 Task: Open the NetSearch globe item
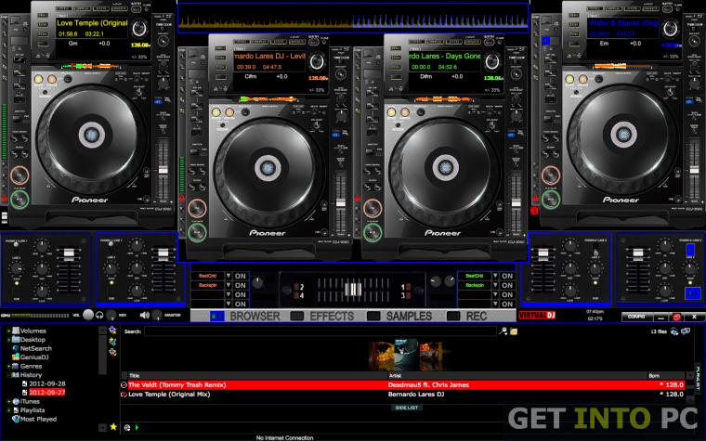32,348
